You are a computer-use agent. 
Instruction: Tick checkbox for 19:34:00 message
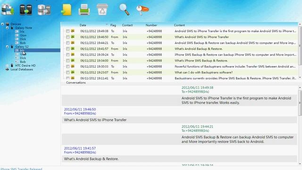67,60
